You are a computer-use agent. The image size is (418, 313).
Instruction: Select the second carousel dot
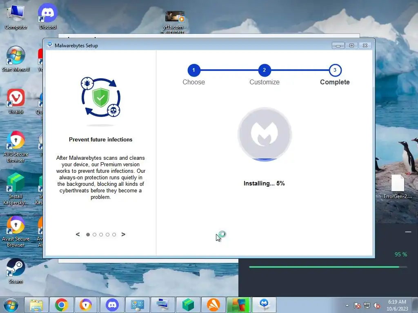(x=94, y=234)
